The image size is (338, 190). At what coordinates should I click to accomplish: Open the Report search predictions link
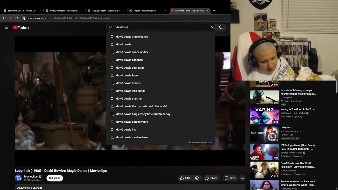[x=200, y=142]
